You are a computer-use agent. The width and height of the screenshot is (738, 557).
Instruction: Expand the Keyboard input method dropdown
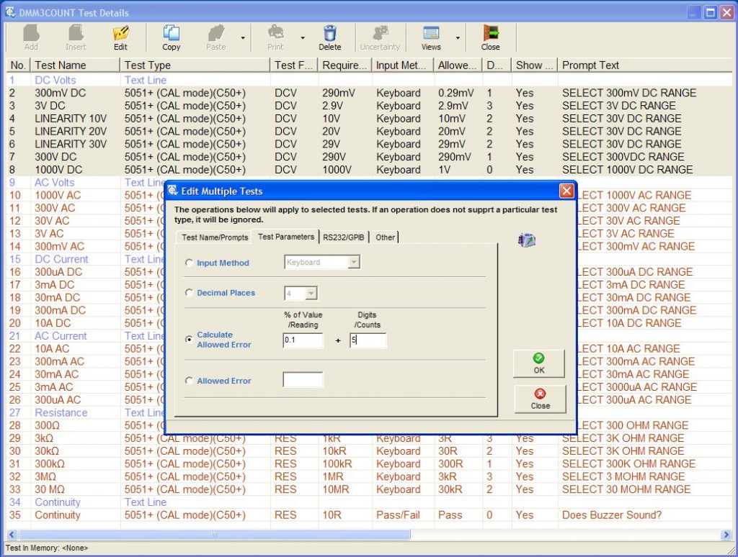(x=353, y=263)
